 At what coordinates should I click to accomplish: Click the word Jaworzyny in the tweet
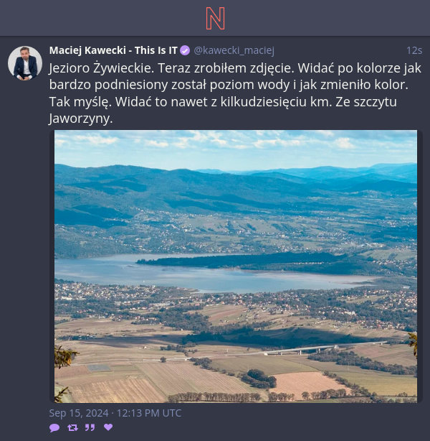(80, 119)
